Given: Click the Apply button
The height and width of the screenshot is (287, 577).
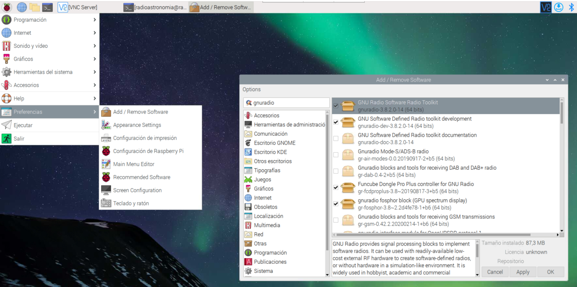Looking at the screenshot, I should [x=523, y=272].
